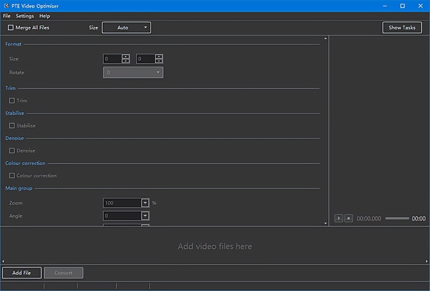Open the File menu
430x291 pixels.
point(7,16)
